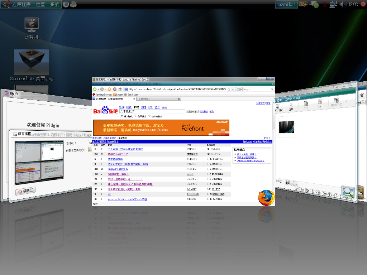Select the first radio option under Baidu search box
367x275 pixels.
[122, 116]
